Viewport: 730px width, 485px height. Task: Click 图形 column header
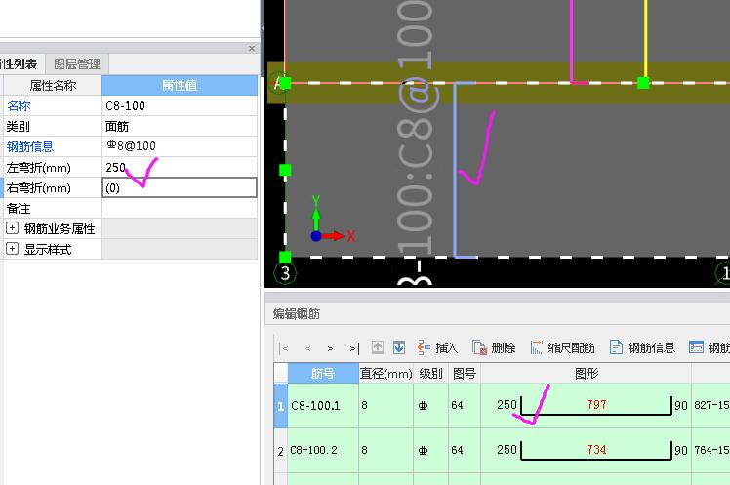(587, 374)
